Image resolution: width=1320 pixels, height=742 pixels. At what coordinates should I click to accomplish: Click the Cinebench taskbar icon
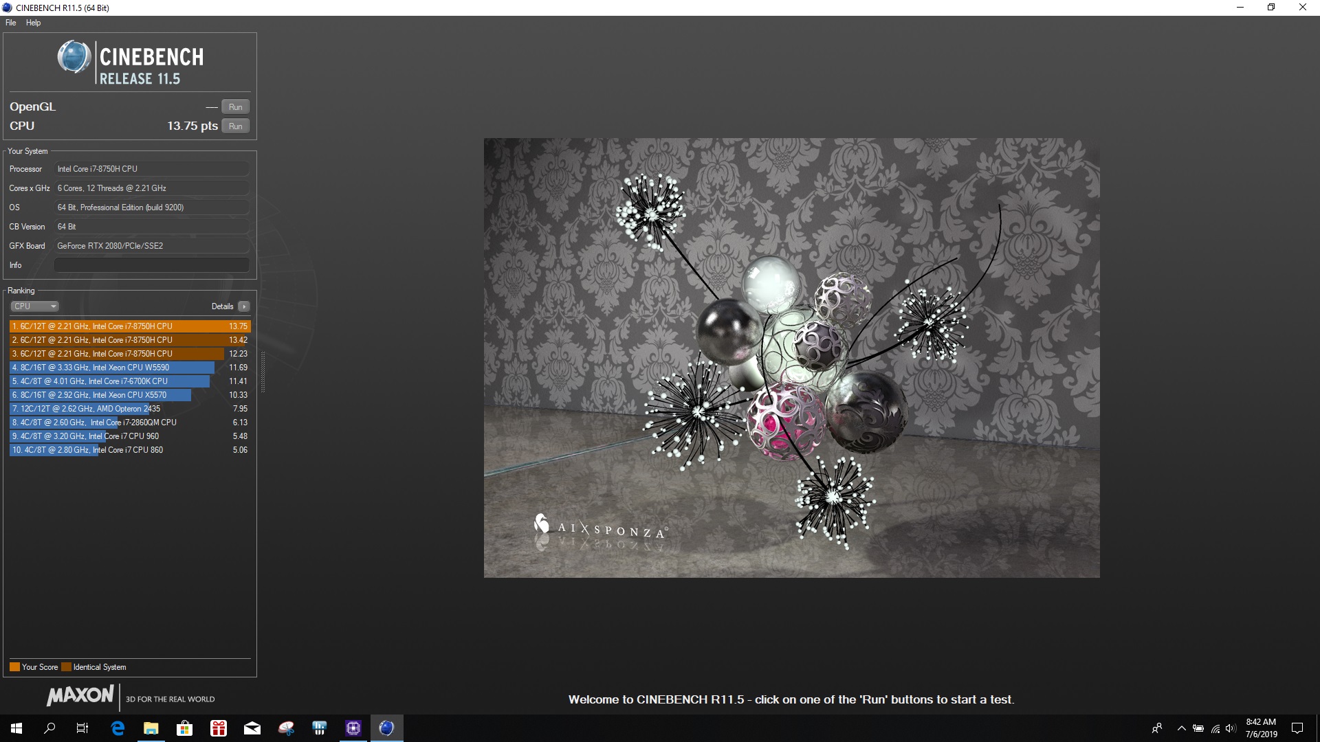pyautogui.click(x=387, y=728)
